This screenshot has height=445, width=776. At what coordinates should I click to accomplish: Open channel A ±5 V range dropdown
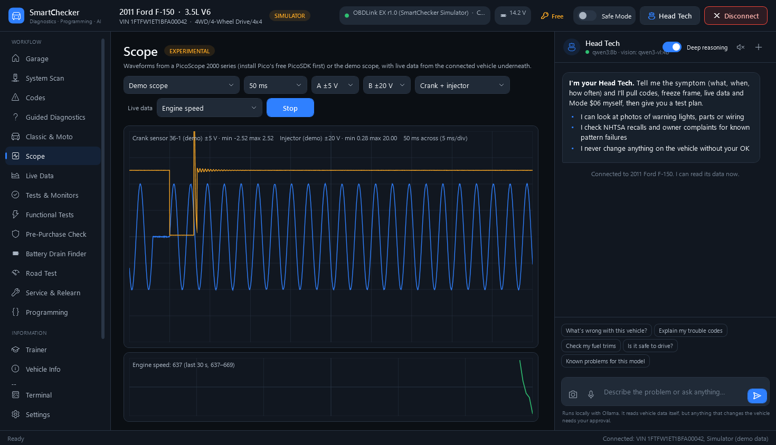pyautogui.click(x=335, y=85)
